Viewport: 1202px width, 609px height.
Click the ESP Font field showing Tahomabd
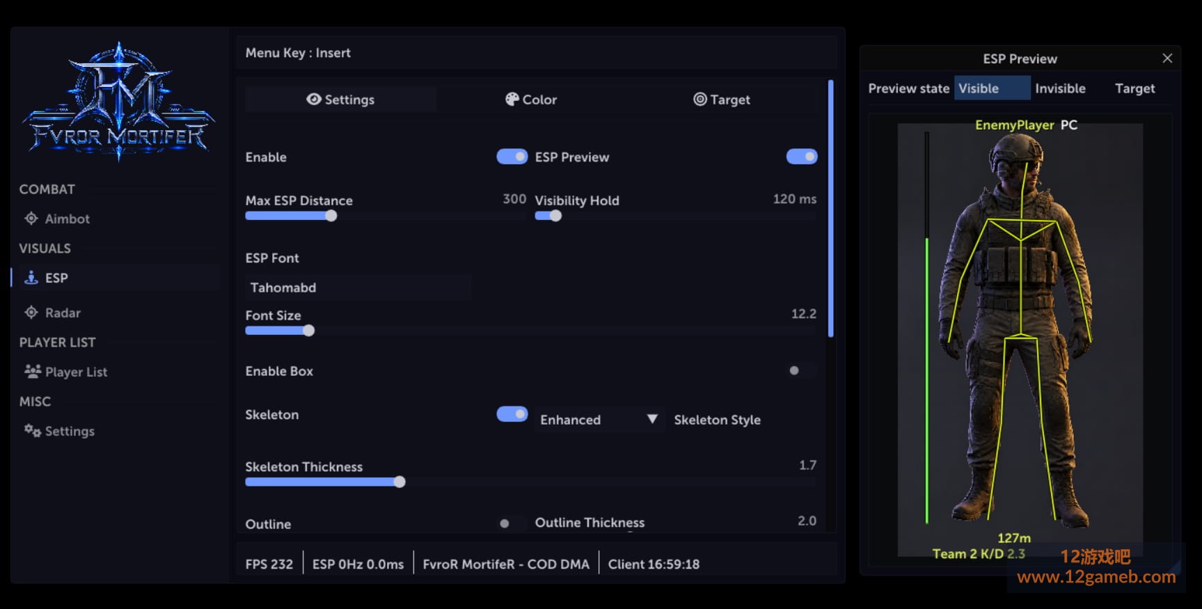point(358,287)
